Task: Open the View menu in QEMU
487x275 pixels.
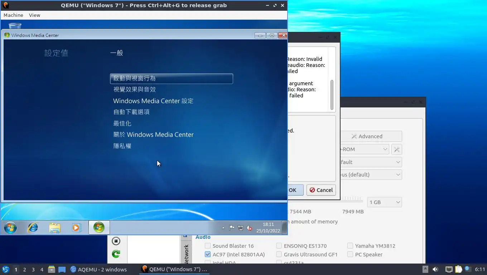Action: 34,15
